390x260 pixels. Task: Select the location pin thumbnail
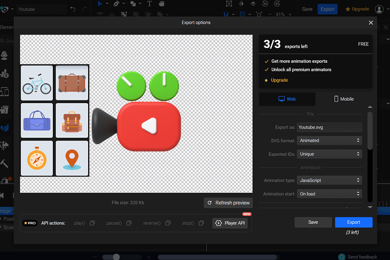[72, 158]
